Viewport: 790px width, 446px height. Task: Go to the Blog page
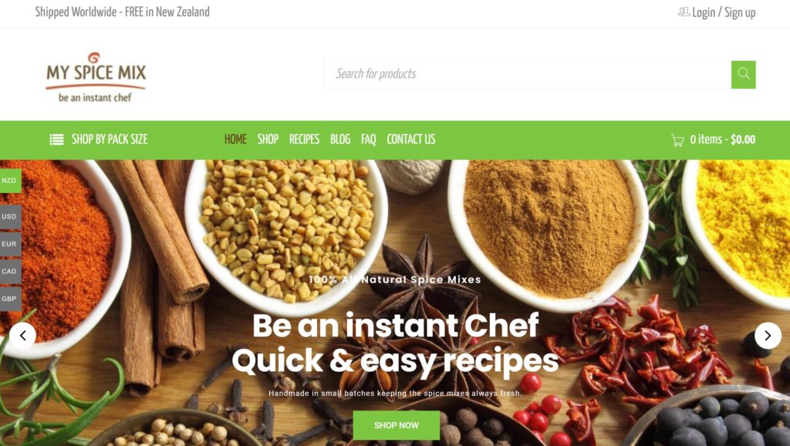tap(340, 140)
